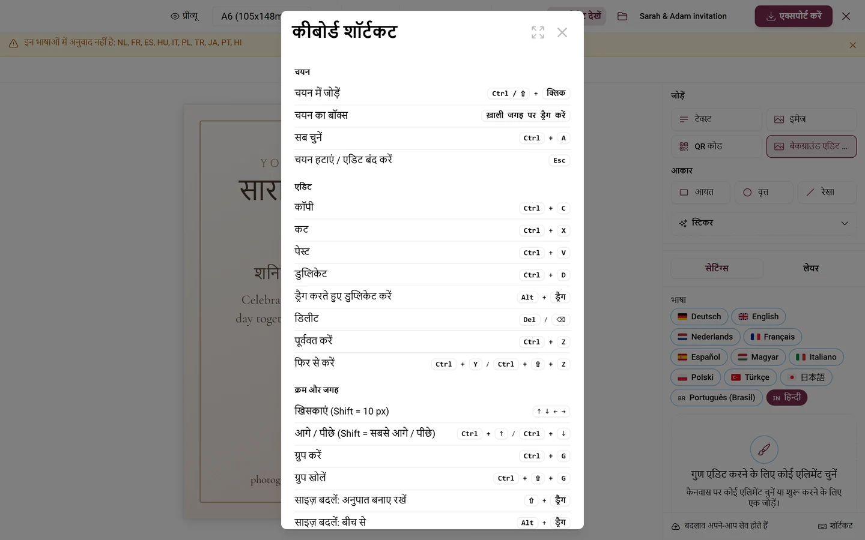Select the हिन्दी language chip

(x=787, y=398)
